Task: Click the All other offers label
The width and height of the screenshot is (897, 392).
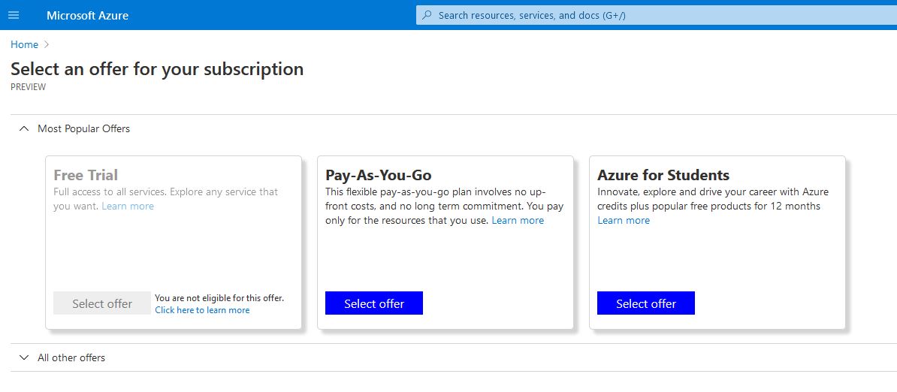Action: tap(71, 357)
